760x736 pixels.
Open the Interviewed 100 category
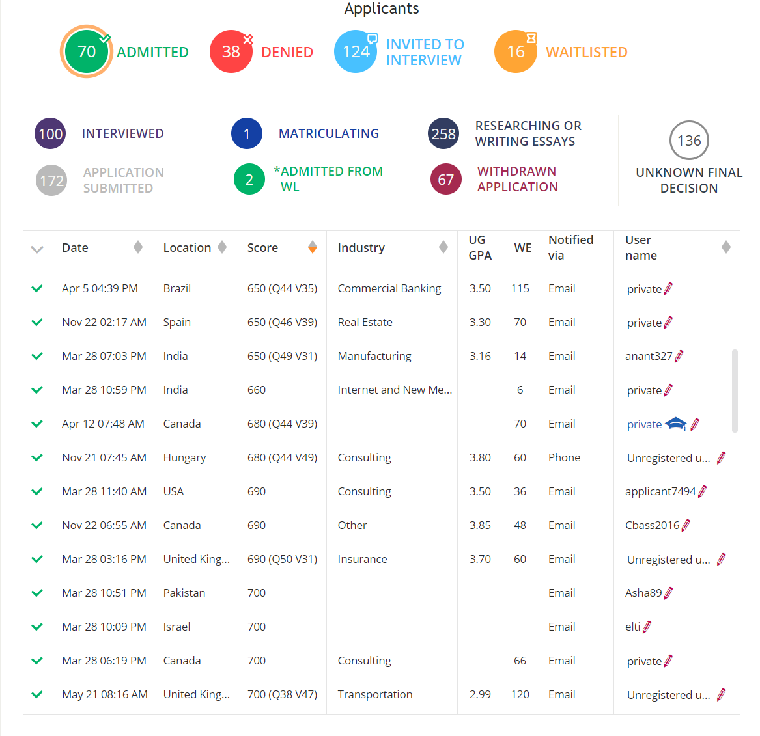(x=50, y=133)
